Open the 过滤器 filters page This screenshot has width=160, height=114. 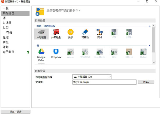tap(15, 23)
